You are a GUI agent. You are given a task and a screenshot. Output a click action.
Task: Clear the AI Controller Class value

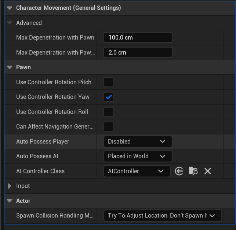pyautogui.click(x=208, y=171)
